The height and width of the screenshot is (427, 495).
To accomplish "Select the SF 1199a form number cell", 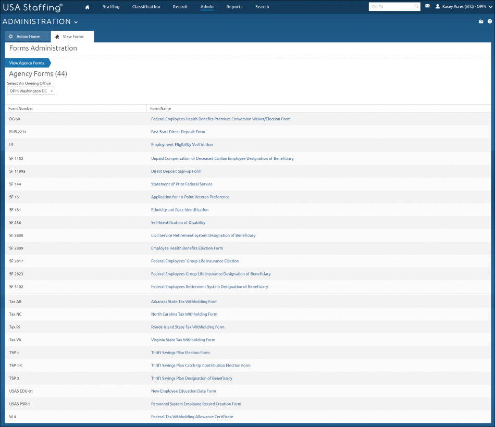I will click(17, 171).
